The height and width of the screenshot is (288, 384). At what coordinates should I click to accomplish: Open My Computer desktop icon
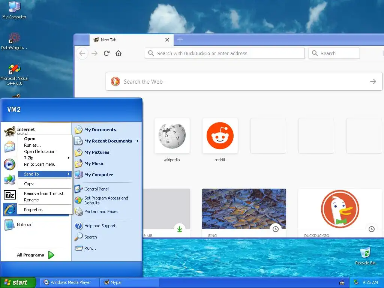point(14,10)
